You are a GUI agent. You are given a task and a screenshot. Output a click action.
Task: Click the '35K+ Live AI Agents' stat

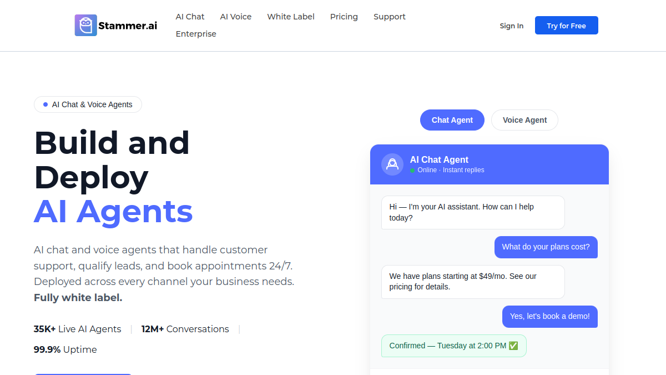click(x=77, y=329)
